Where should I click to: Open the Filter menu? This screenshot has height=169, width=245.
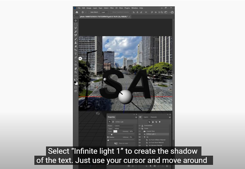point(112,8)
